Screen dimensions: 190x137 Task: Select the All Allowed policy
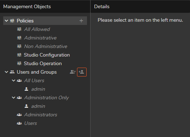click(37, 29)
